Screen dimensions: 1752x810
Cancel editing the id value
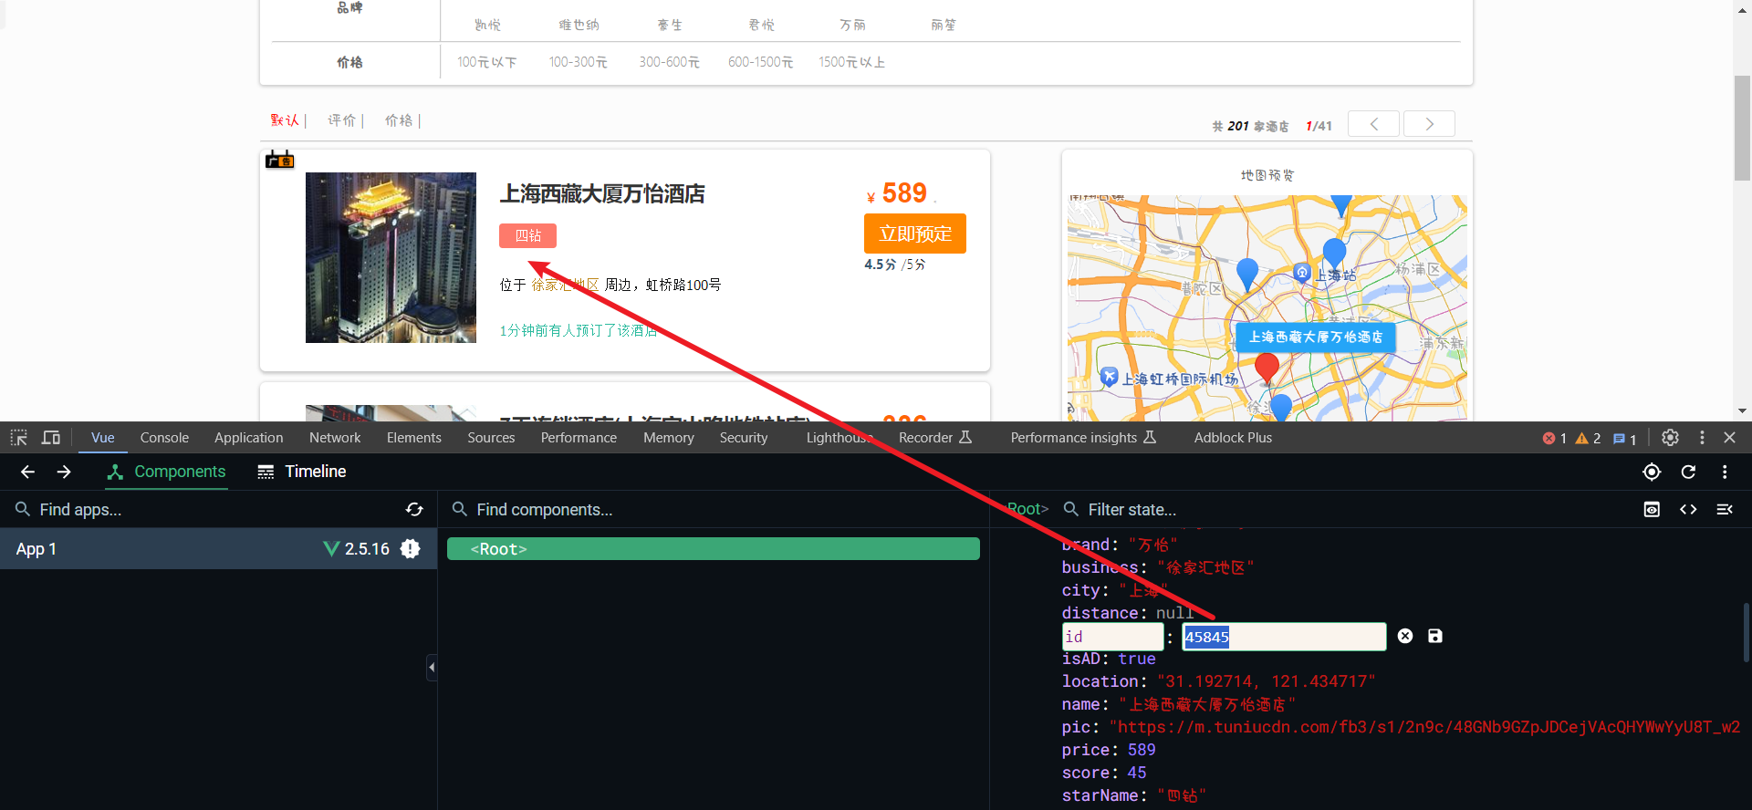pyautogui.click(x=1405, y=636)
